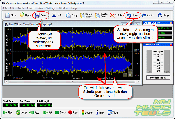Click the left channel waveform
Viewport: 175px width, 119px height.
(72, 39)
